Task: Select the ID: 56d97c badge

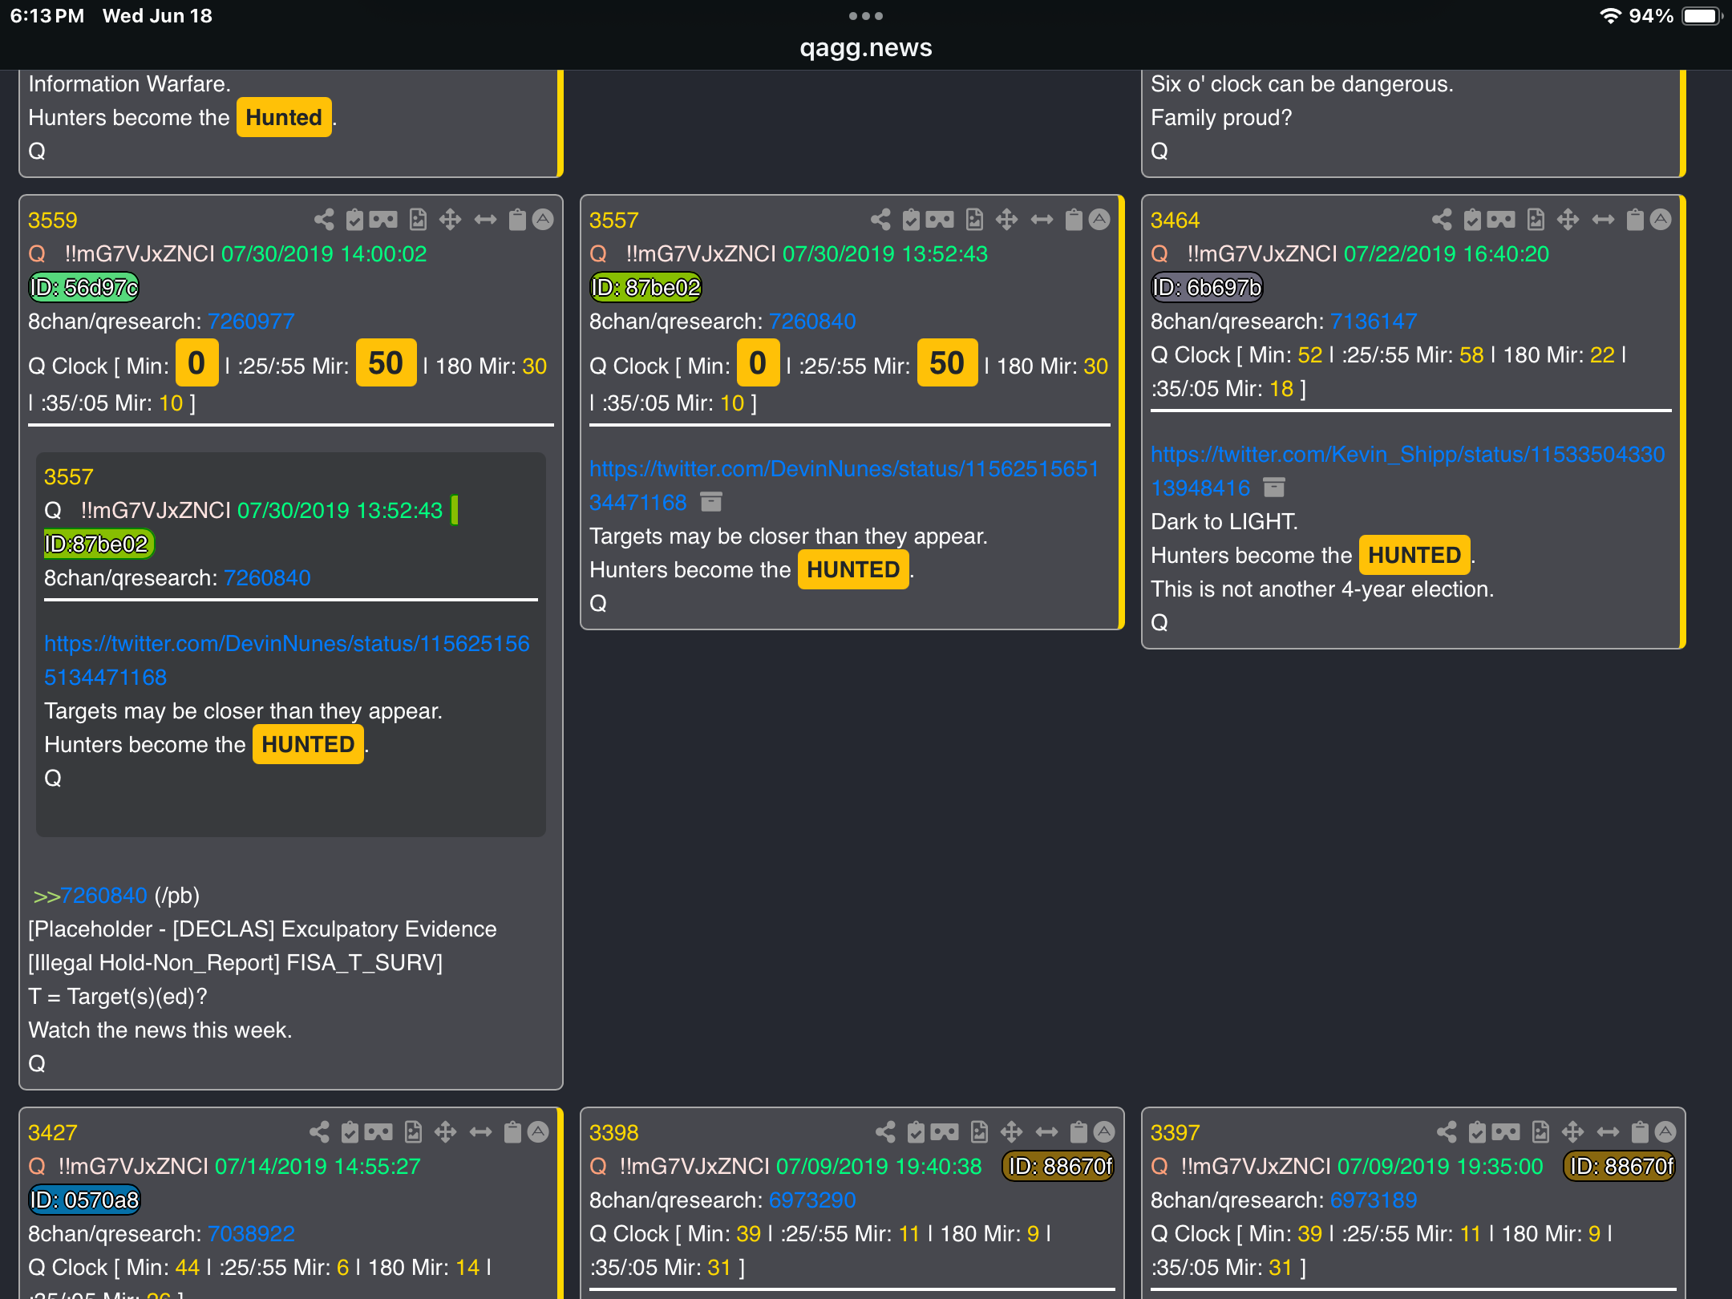Action: click(84, 287)
